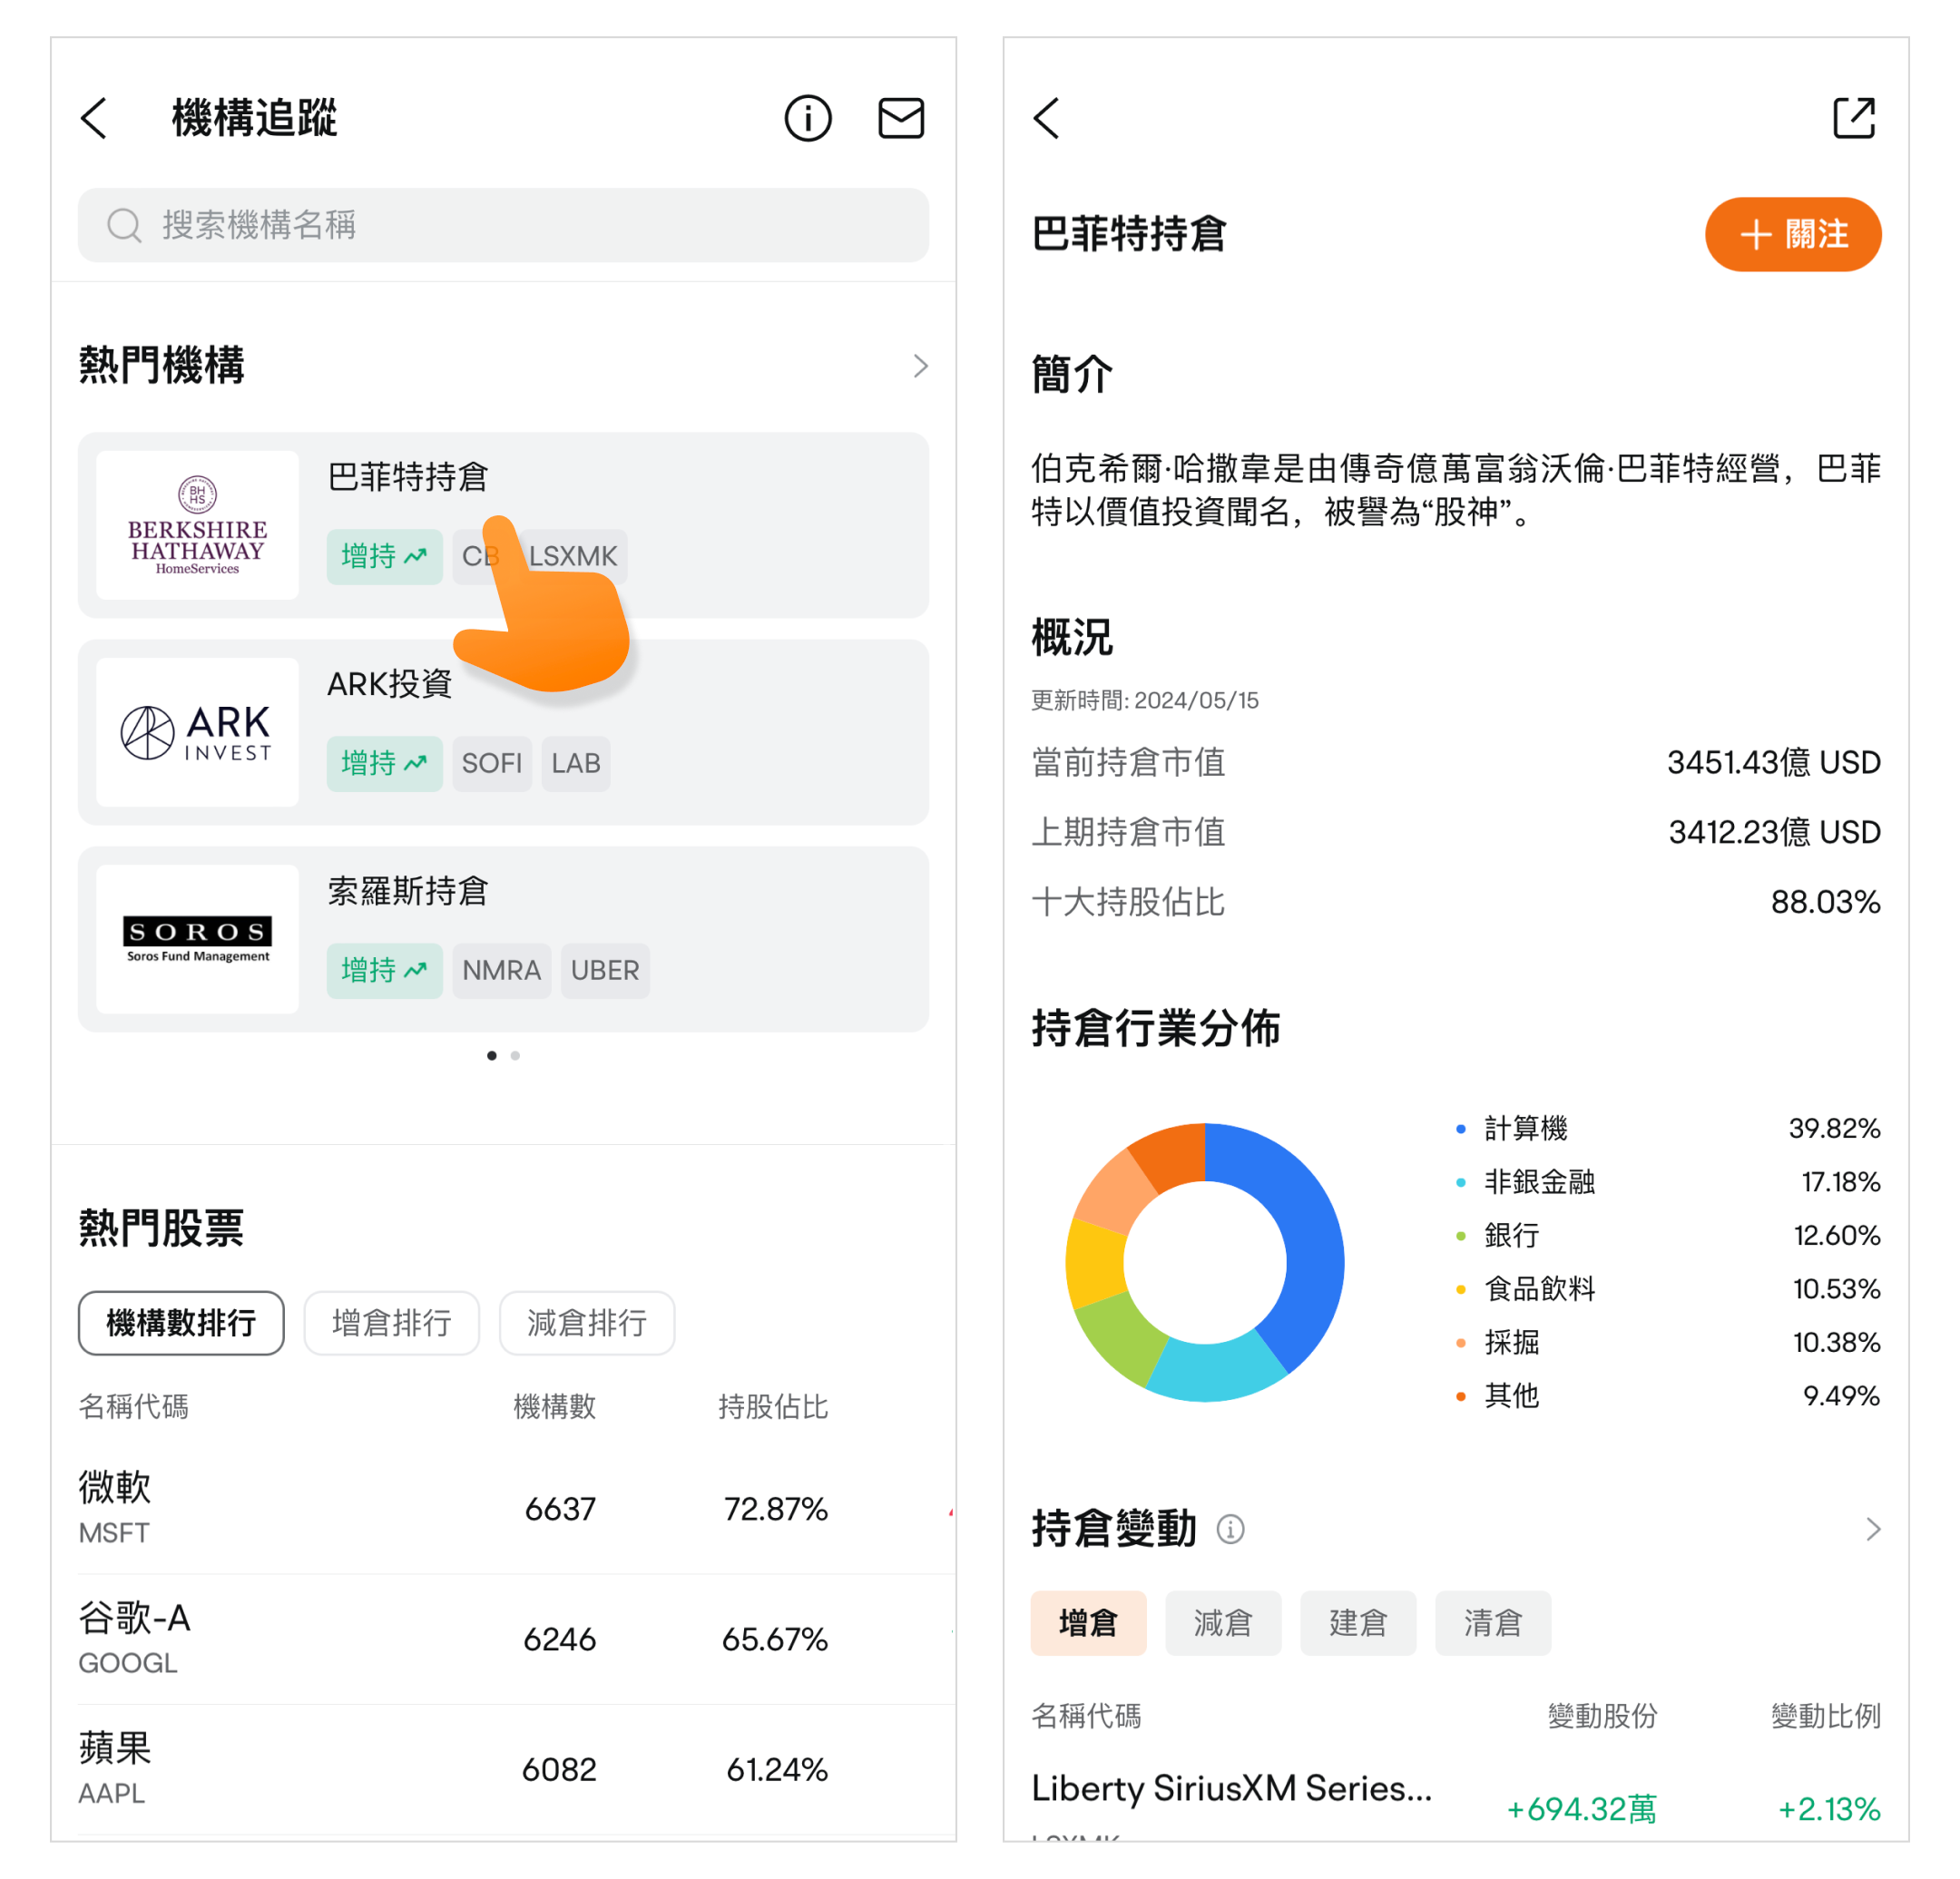The height and width of the screenshot is (1879, 1960).
Task: Open the Berkshire Hathaway logo thumbnail
Action: point(197,525)
